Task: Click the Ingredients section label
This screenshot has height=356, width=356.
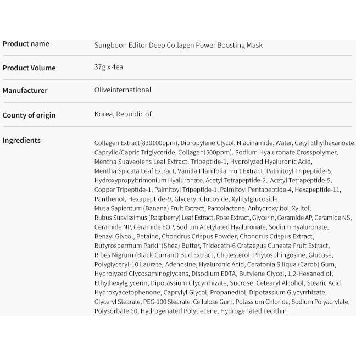Action: click(21, 141)
